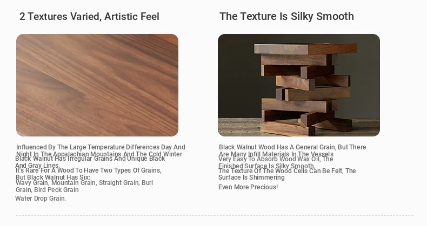Click the line 'Black Walnut Wood Has A General Grain'
This screenshot has height=226, width=427.
point(277,147)
